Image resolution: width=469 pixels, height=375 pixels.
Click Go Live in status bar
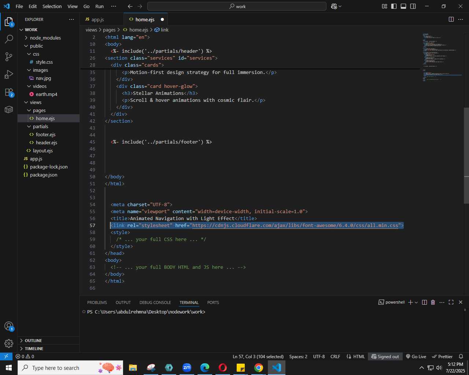416,356
